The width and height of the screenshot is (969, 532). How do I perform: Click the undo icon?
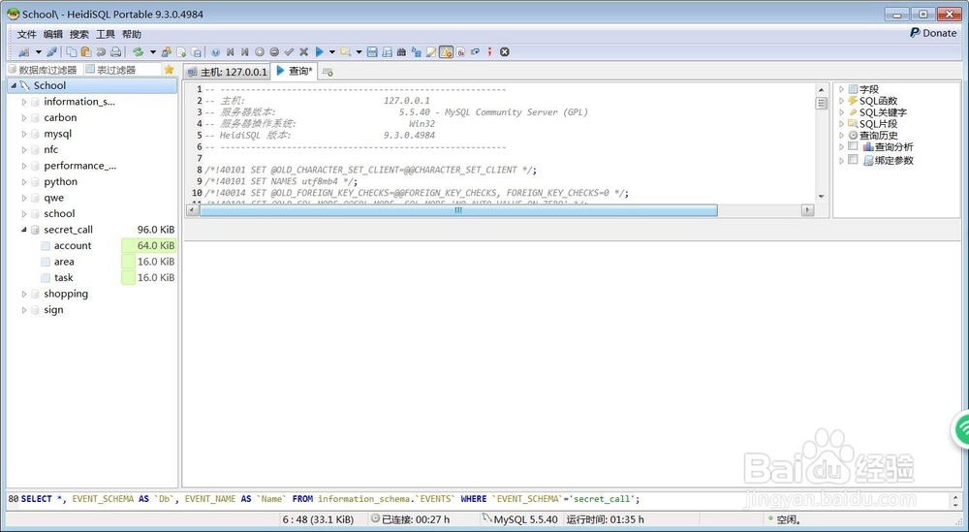tap(101, 52)
